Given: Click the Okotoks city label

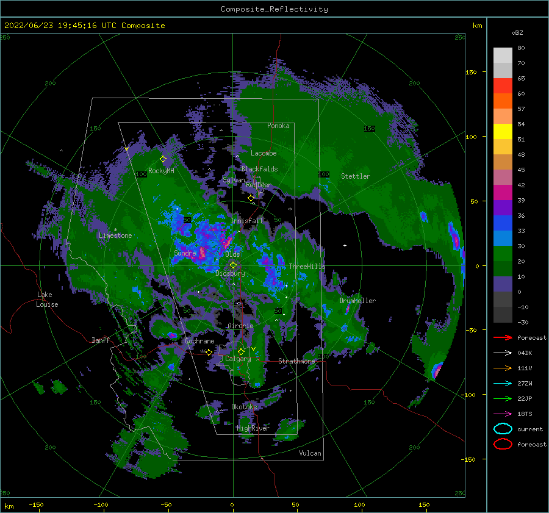Looking at the screenshot, I should point(244,406).
